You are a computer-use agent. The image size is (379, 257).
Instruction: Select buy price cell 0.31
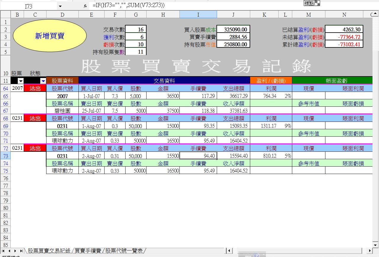point(115,156)
